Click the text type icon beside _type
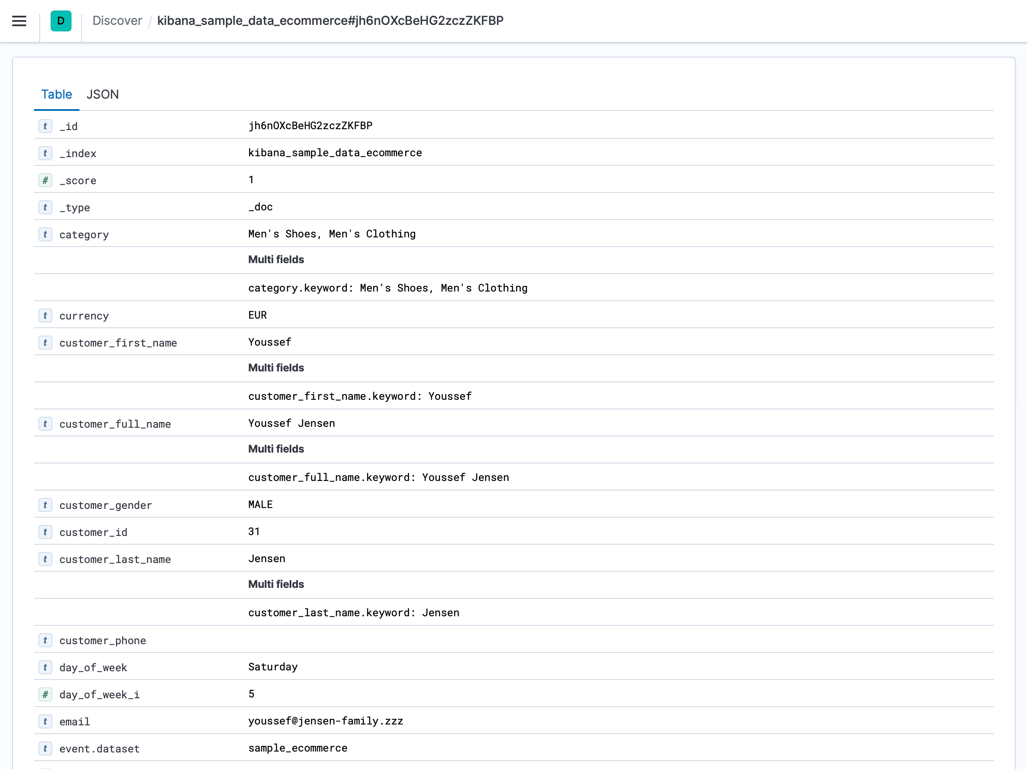Viewport: 1027px width, 769px height. pyautogui.click(x=45, y=207)
